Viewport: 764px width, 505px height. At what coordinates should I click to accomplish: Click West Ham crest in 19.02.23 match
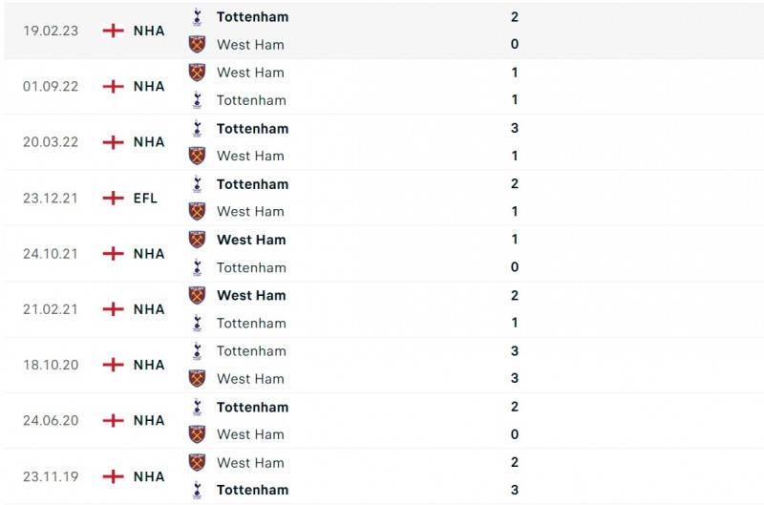197,44
